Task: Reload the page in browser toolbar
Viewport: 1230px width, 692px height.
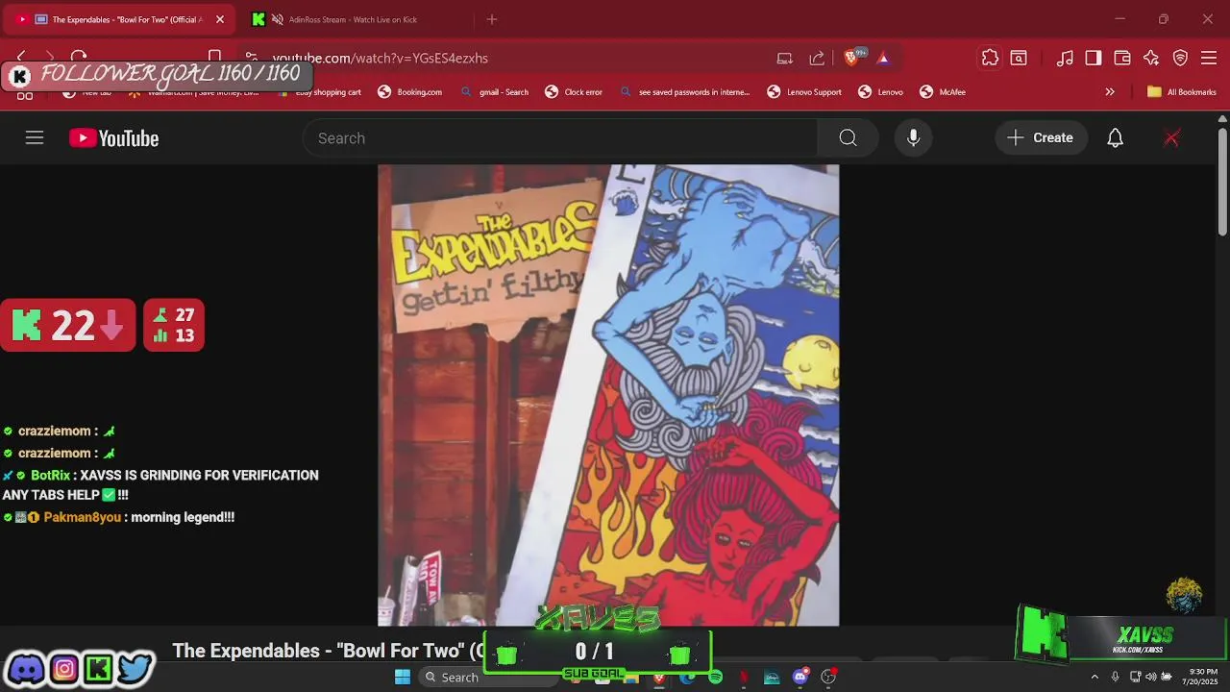Action: coord(79,58)
